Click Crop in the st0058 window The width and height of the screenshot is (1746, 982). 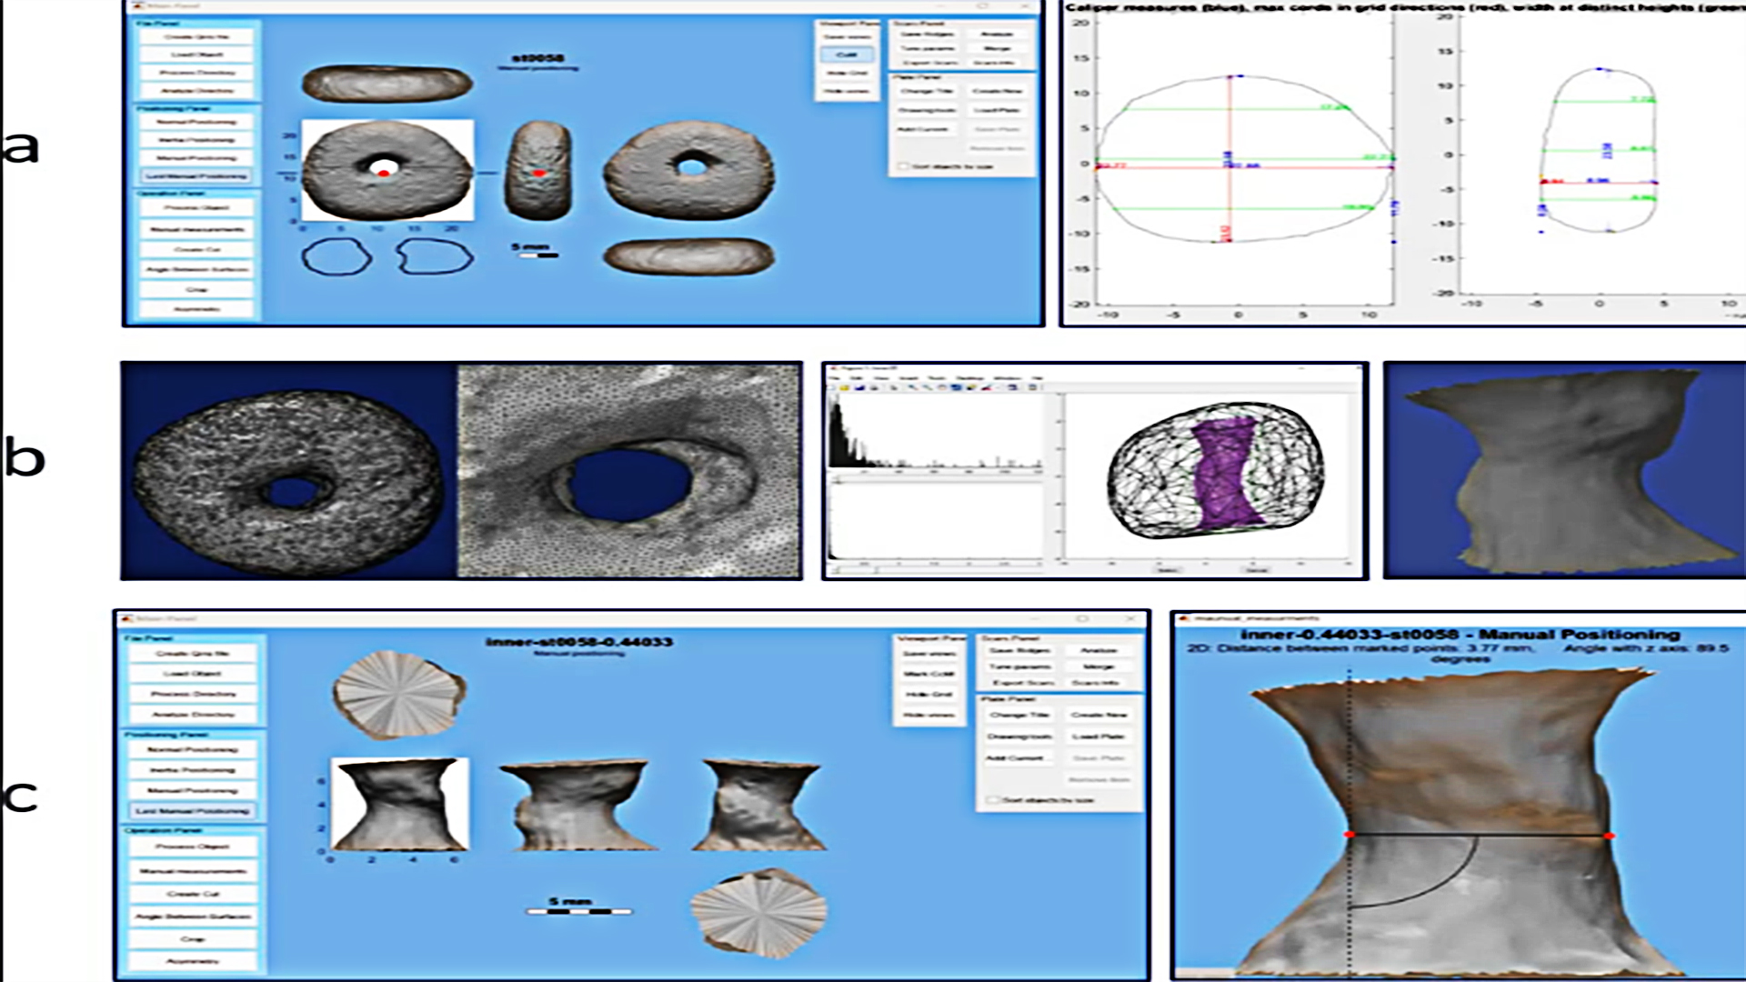196,289
